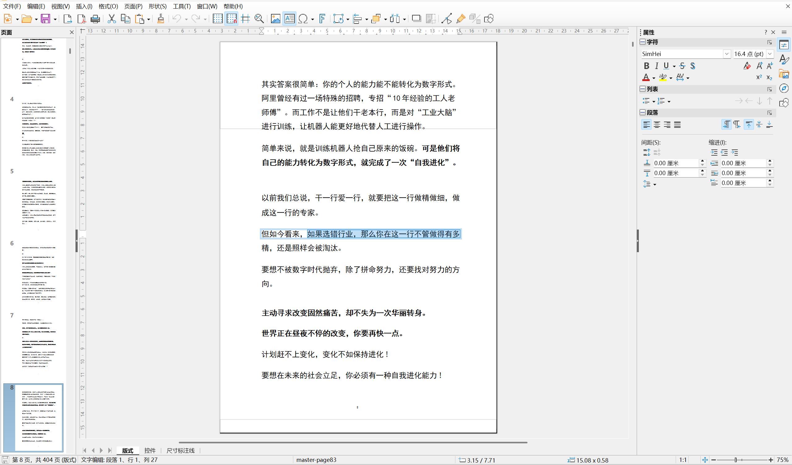
Task: Open 形状(S) menu
Action: tap(157, 6)
